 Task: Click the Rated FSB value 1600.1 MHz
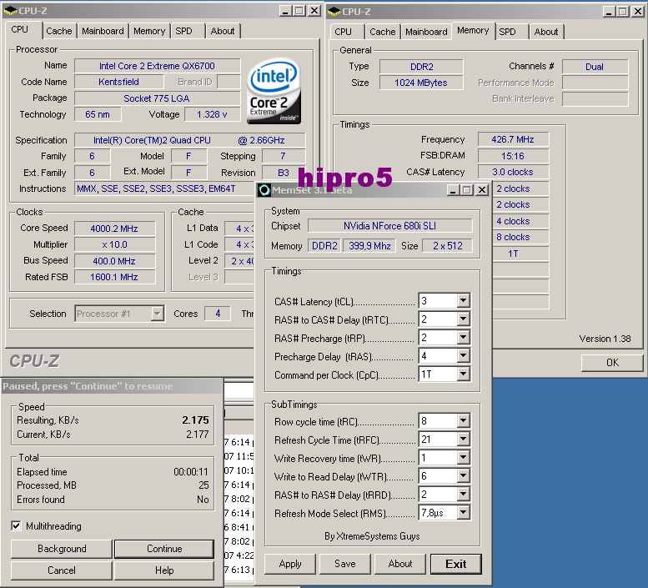pyautogui.click(x=114, y=277)
